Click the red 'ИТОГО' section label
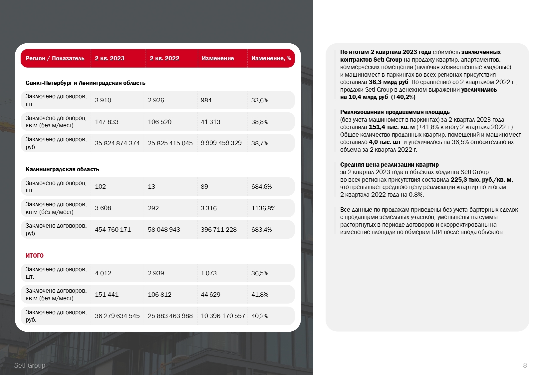Image resolution: width=541 pixels, height=375 pixels. 34,256
